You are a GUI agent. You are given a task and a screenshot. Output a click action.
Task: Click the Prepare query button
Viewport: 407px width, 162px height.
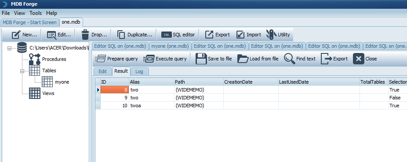[116, 59]
